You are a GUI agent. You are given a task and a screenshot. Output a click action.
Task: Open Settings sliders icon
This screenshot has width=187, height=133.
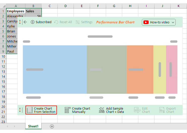78,22
